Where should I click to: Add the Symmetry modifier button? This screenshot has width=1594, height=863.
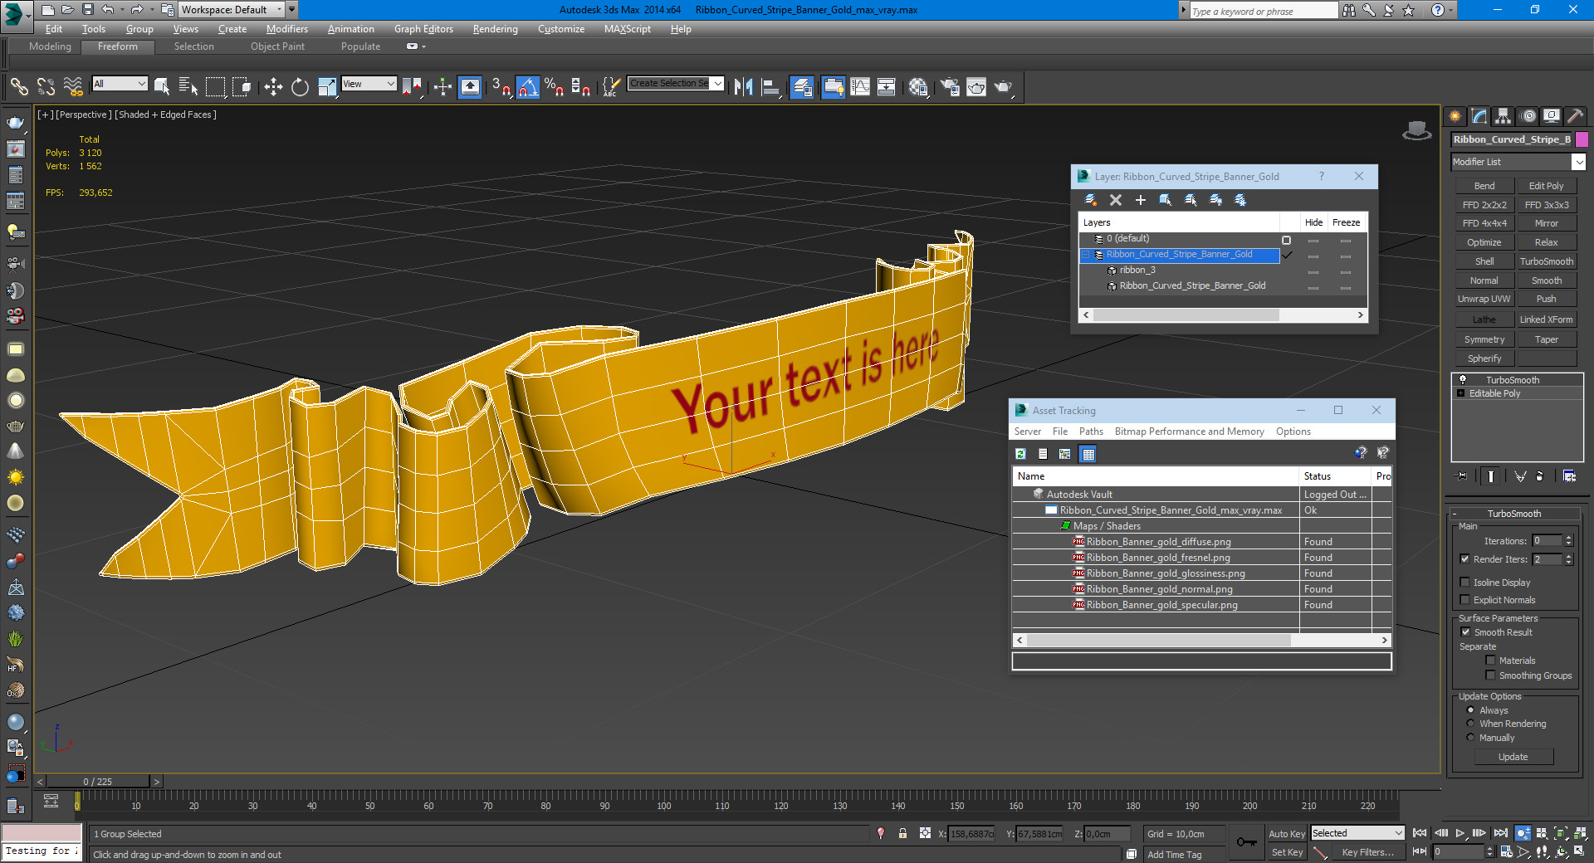click(1484, 339)
